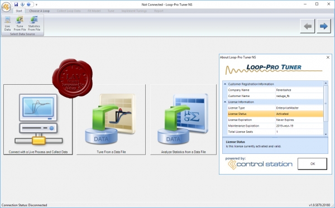
Task: Switch to the Choose A Loop tab
Action: pos(40,11)
